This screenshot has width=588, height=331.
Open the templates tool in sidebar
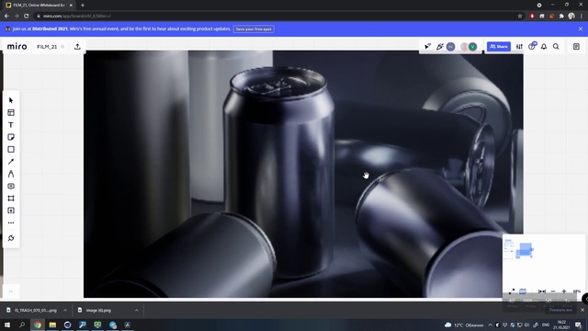pos(11,112)
